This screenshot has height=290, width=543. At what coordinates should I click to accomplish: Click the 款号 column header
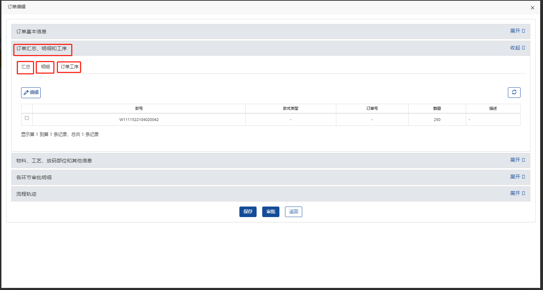(139, 109)
